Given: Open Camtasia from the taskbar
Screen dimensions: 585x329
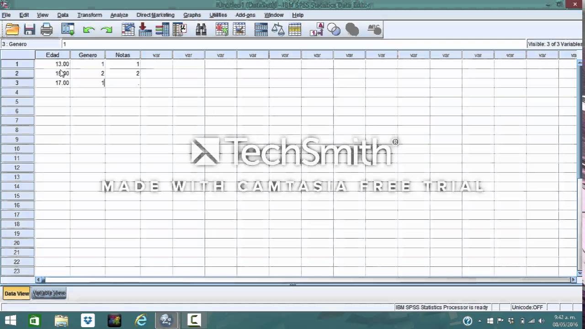Looking at the screenshot, I should click(x=193, y=320).
